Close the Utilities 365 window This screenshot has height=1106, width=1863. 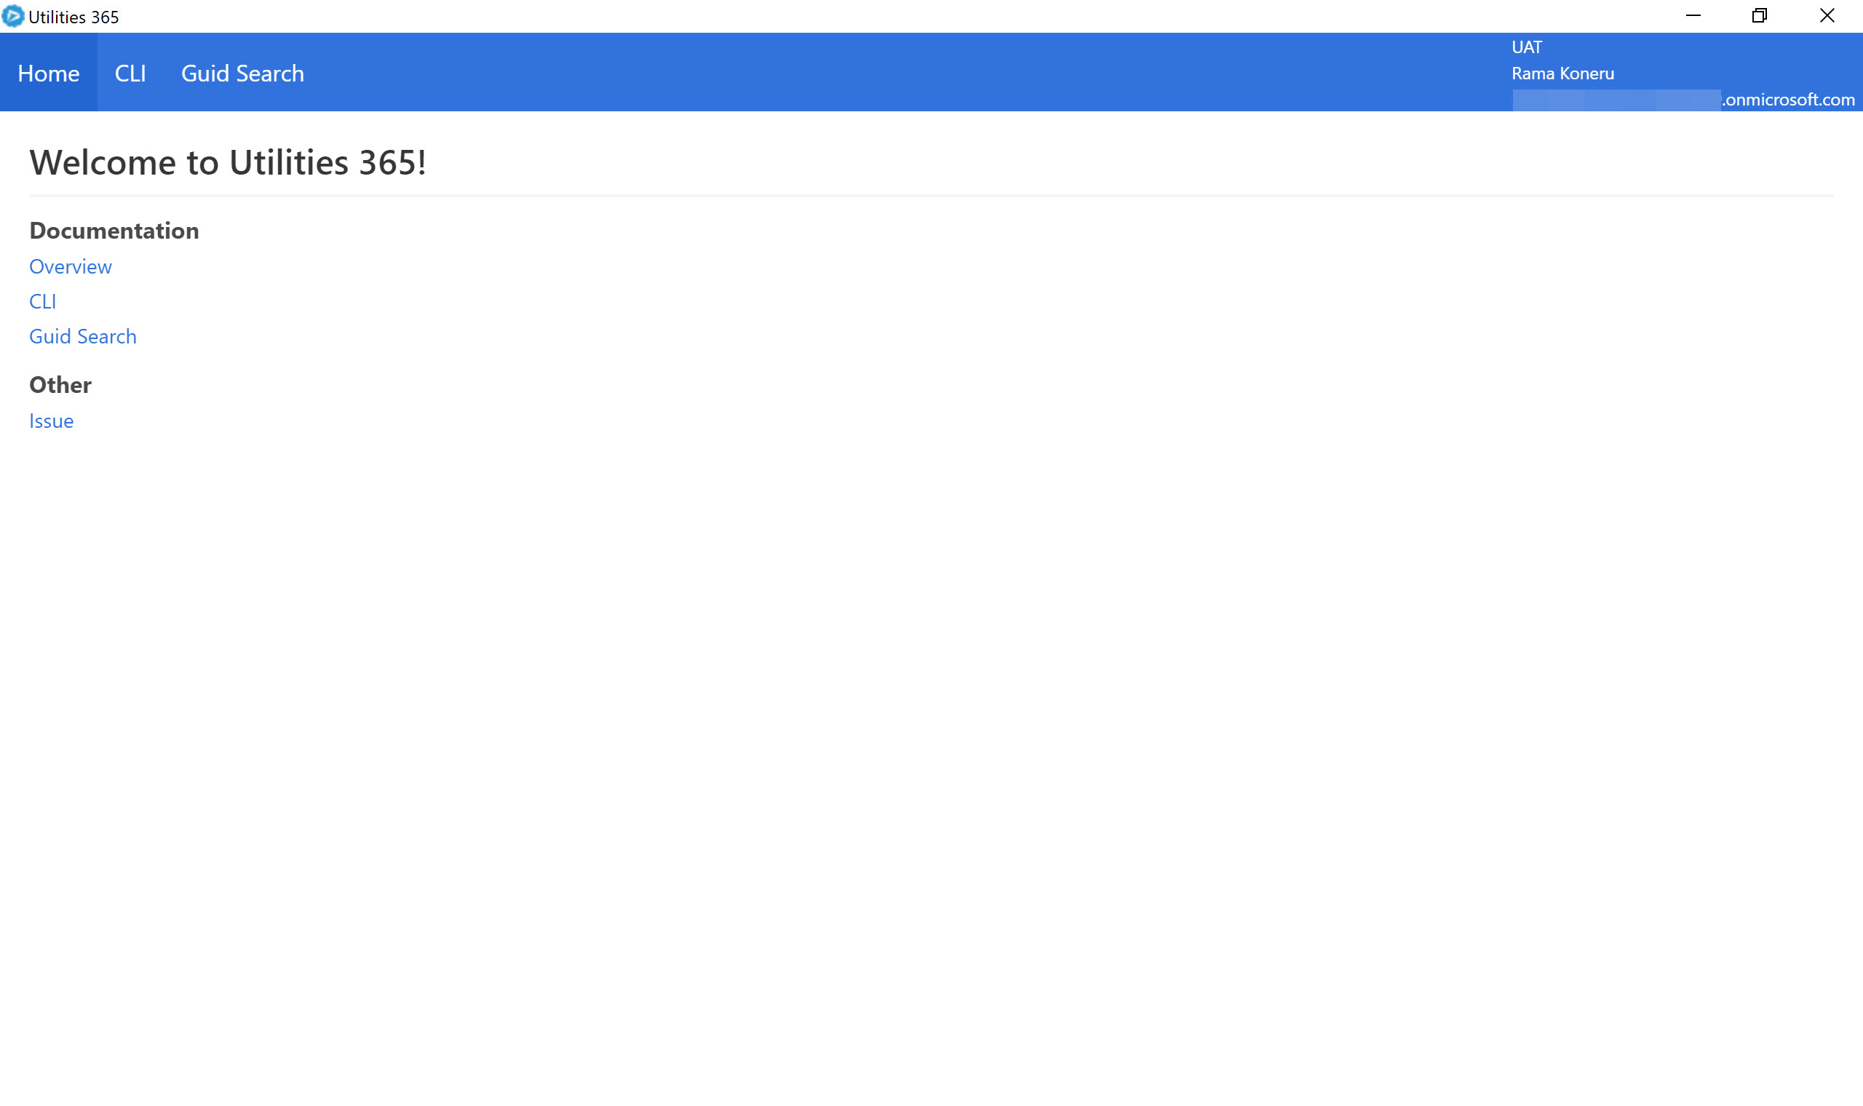[x=1827, y=16]
